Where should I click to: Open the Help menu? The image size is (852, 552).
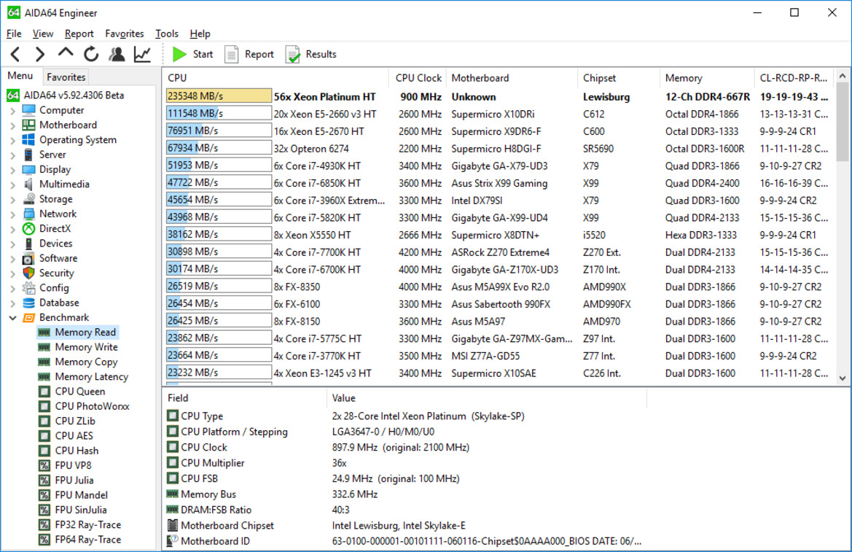coord(200,33)
